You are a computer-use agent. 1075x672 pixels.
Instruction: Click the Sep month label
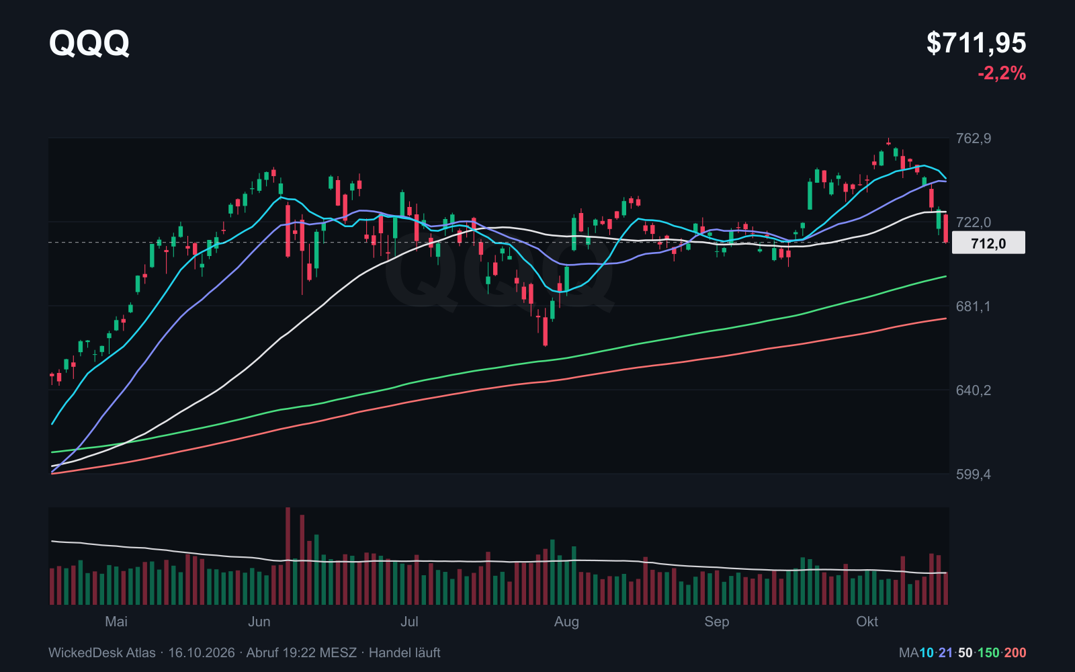pos(717,622)
